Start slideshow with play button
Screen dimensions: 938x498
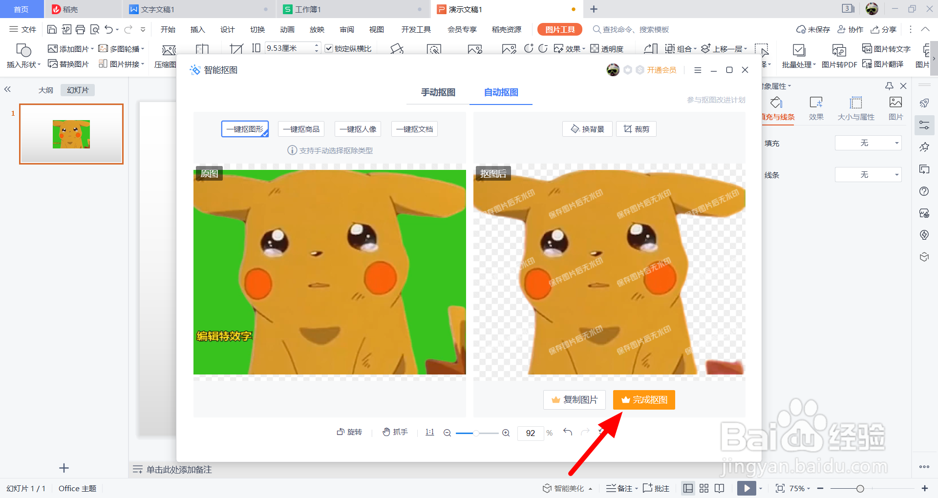[746, 488]
